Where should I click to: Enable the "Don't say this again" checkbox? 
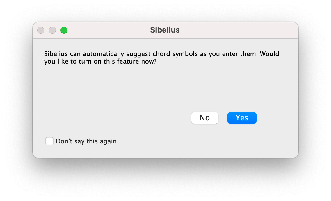pos(49,141)
